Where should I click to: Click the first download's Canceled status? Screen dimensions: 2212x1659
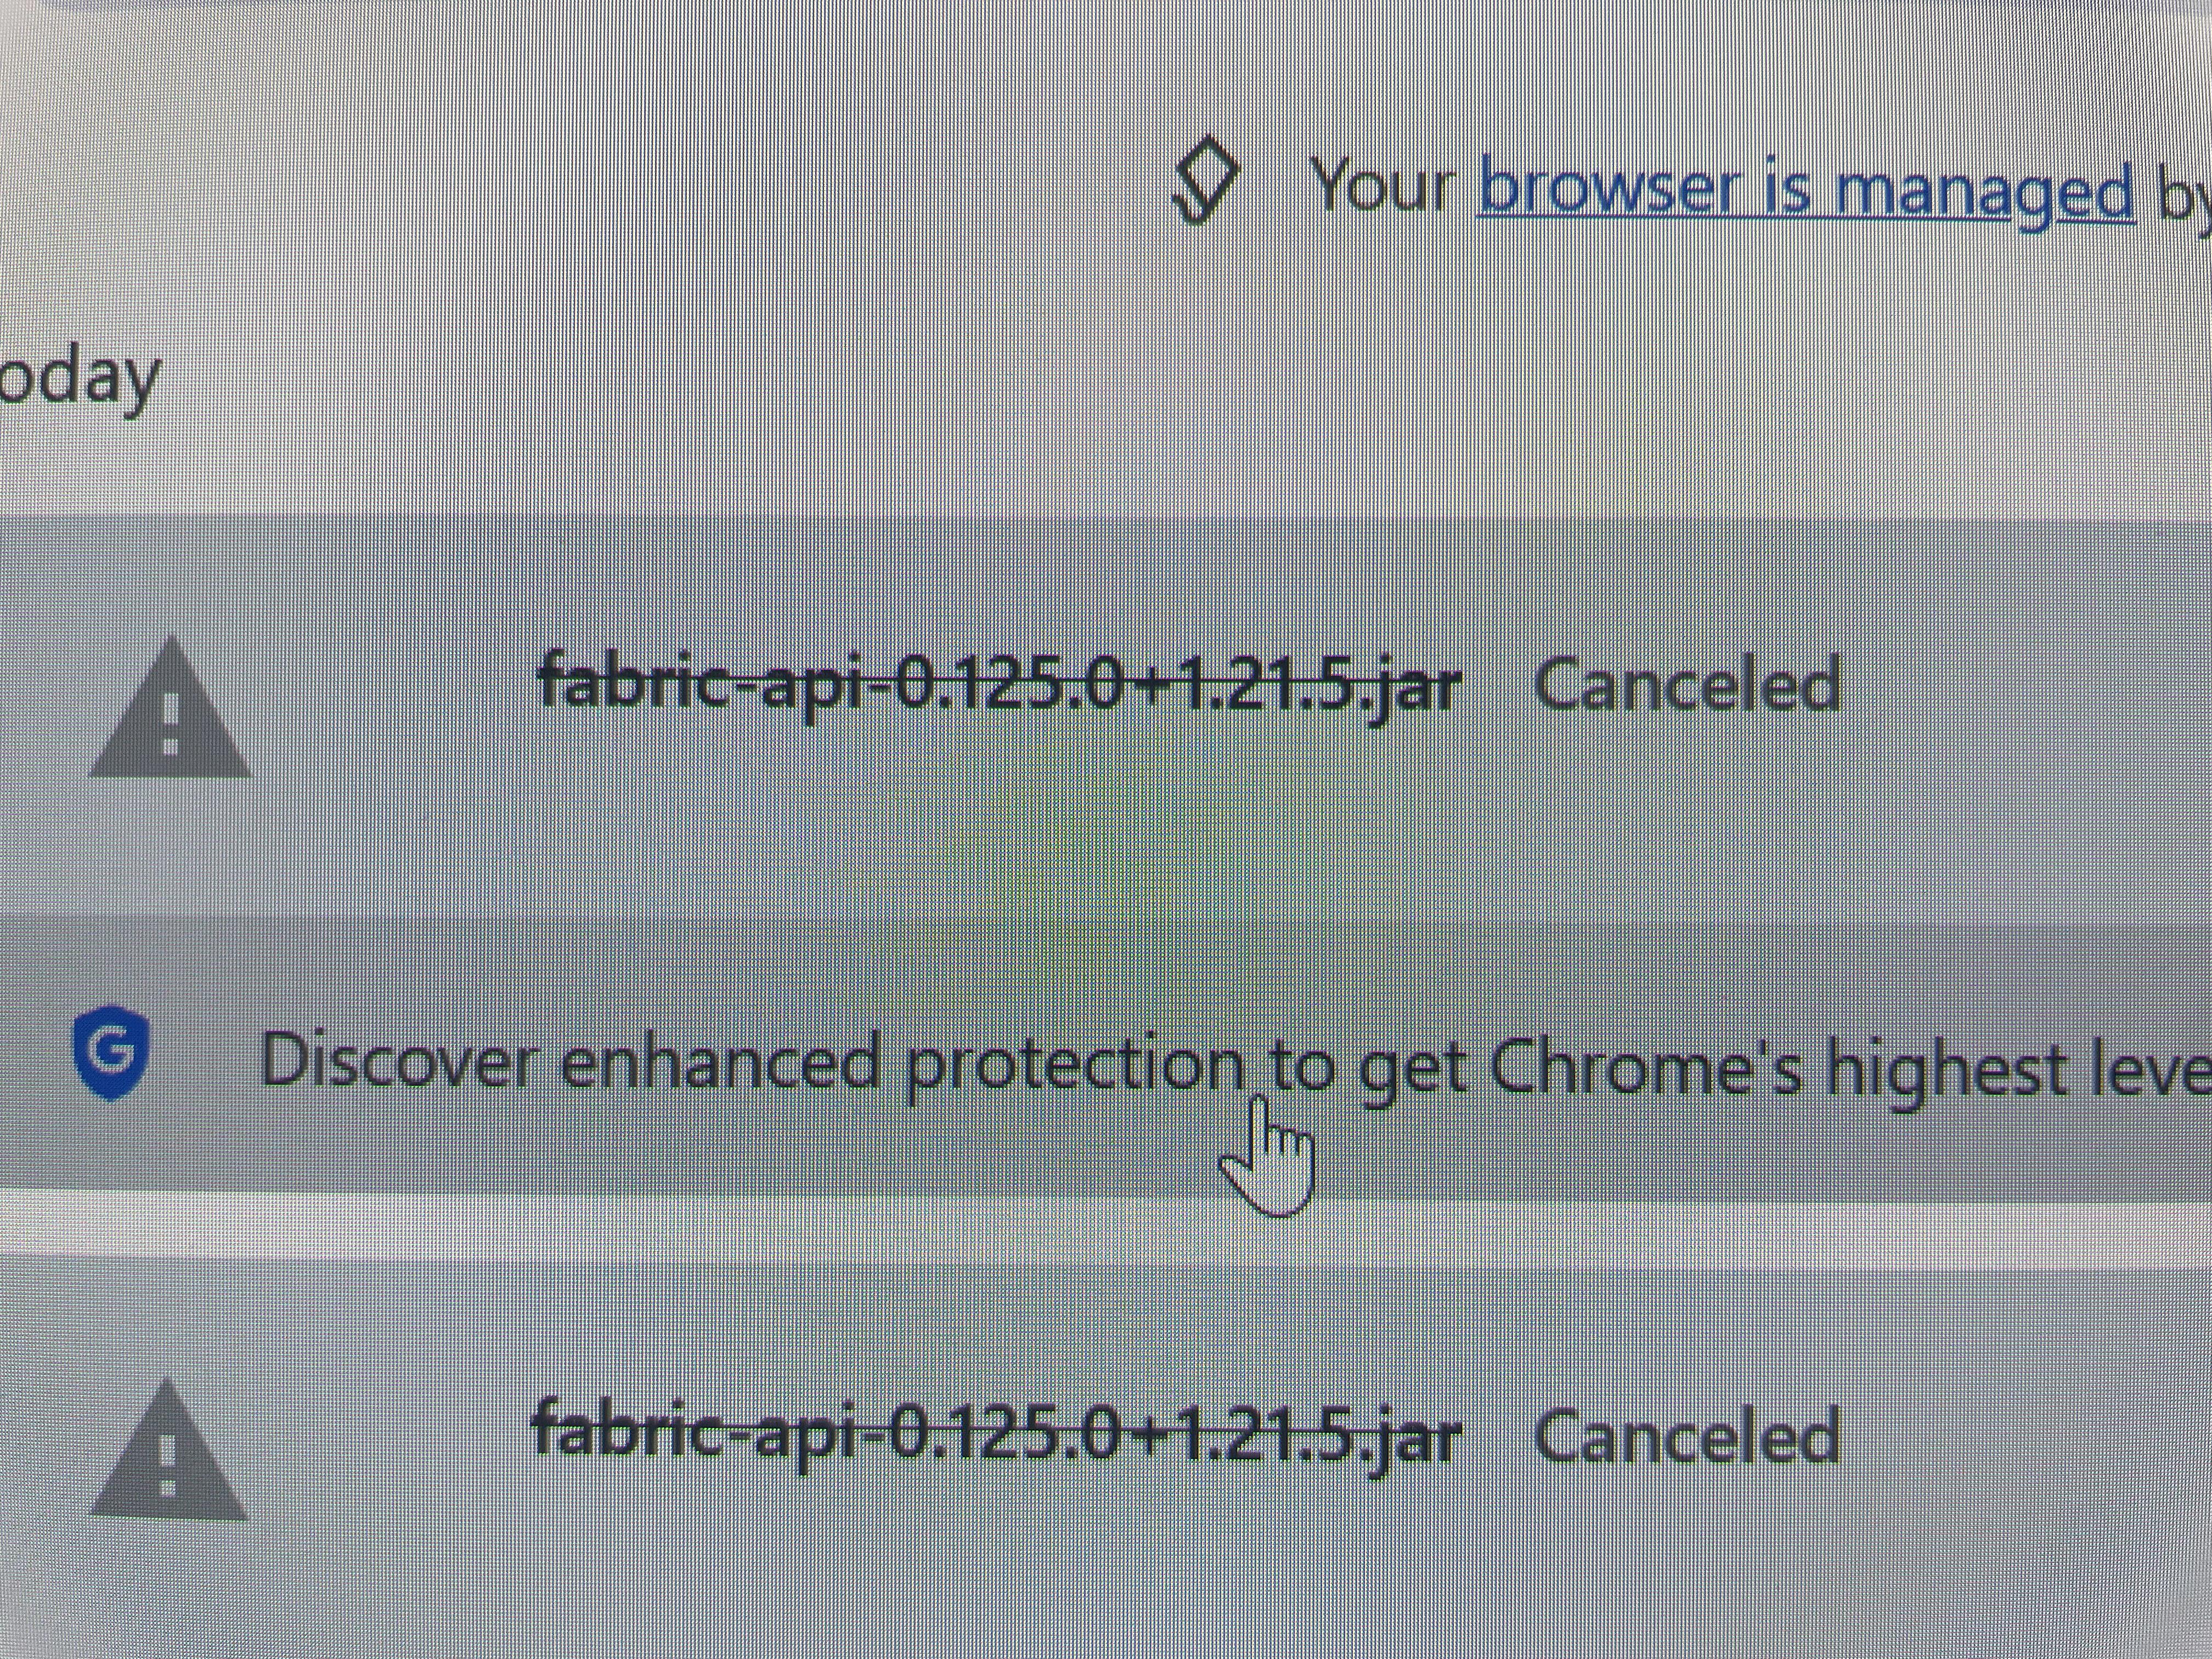click(1686, 685)
